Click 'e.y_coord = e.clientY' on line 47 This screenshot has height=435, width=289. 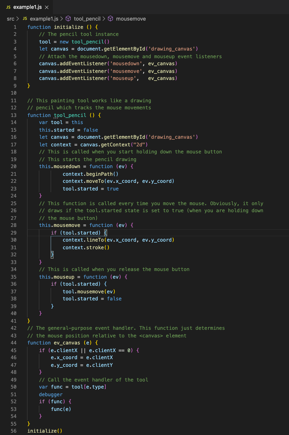pos(82,365)
